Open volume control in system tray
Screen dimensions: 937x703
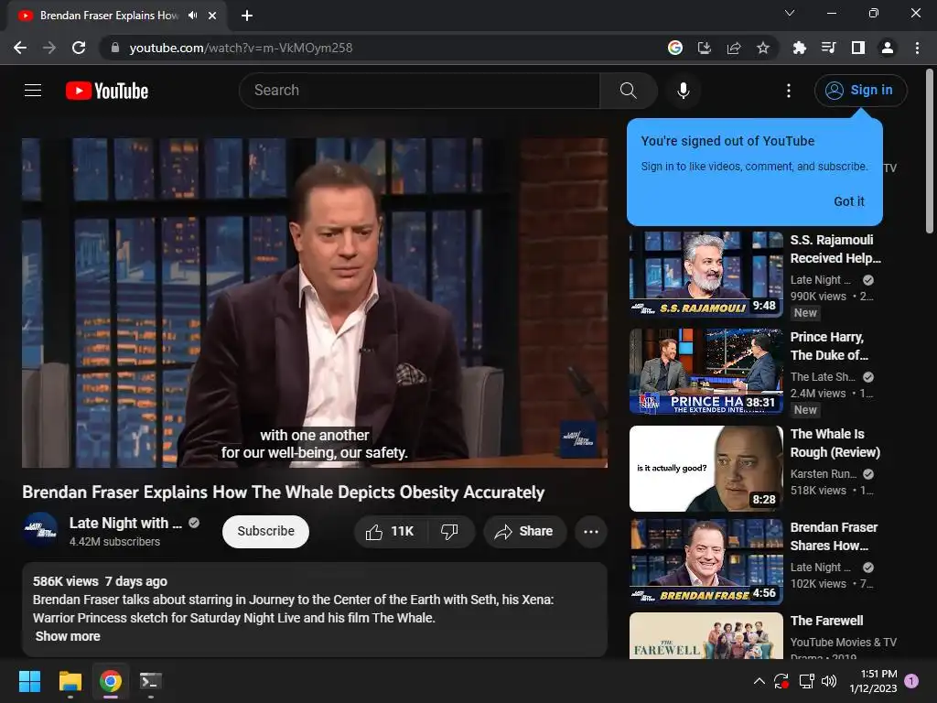(829, 681)
